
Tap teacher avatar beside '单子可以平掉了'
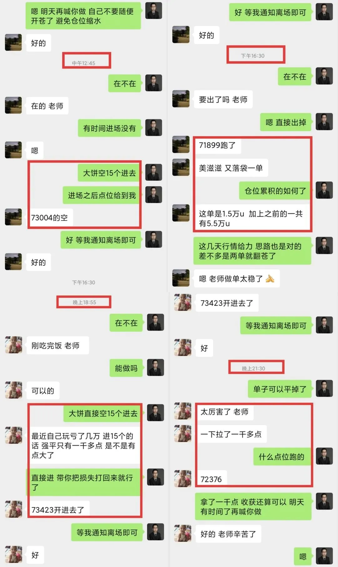pyautogui.click(x=324, y=388)
